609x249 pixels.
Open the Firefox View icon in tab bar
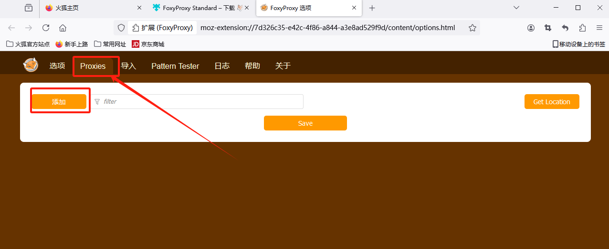point(29,8)
